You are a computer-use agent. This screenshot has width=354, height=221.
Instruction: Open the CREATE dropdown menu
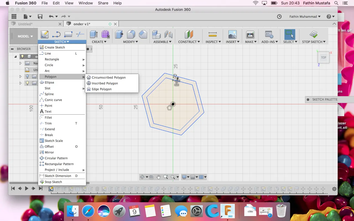point(99,42)
